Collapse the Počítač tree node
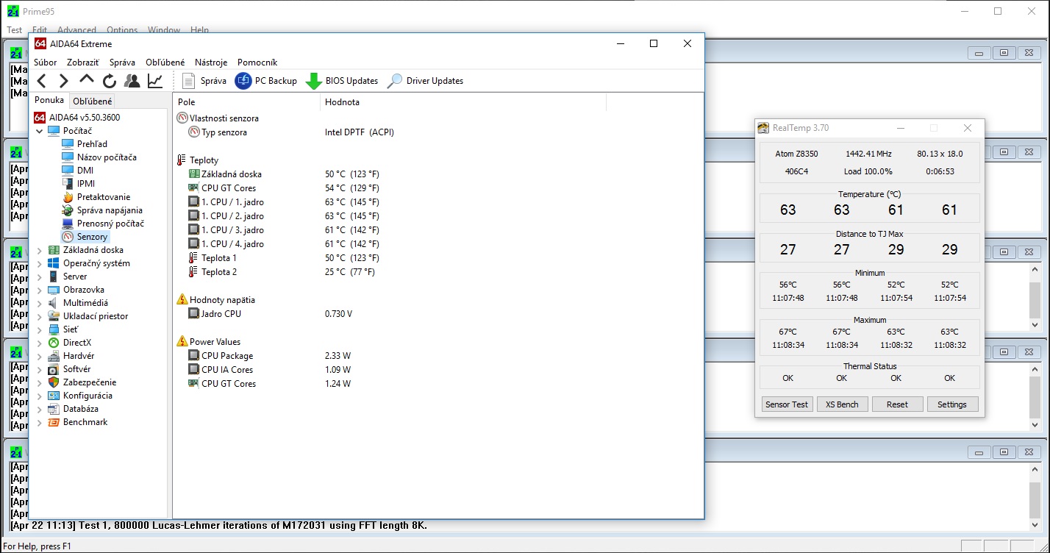This screenshot has width=1050, height=553. pos(40,131)
